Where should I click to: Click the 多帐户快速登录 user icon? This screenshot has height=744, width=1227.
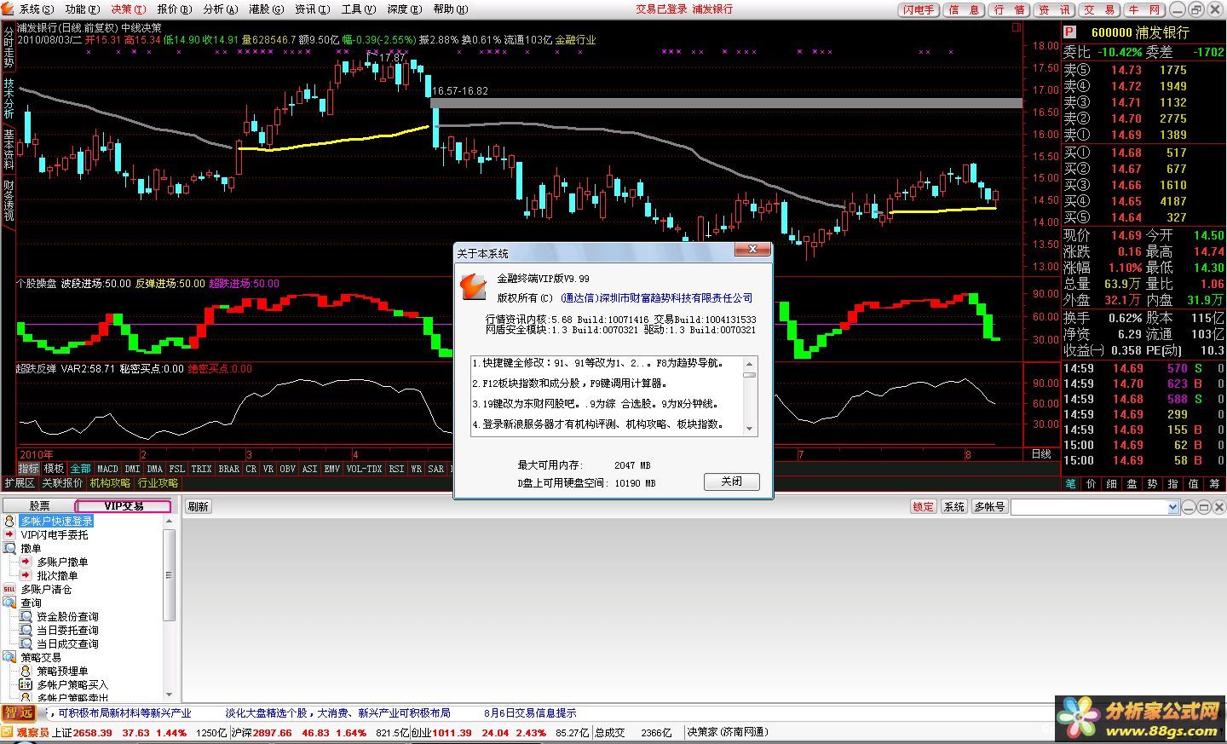[9, 521]
